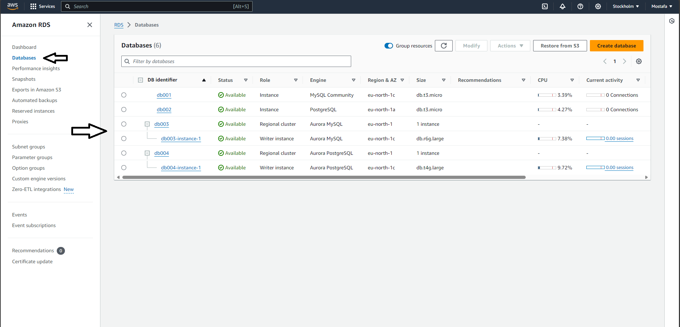Navigate to Snapshots in the sidebar
The width and height of the screenshot is (680, 327).
coord(24,79)
